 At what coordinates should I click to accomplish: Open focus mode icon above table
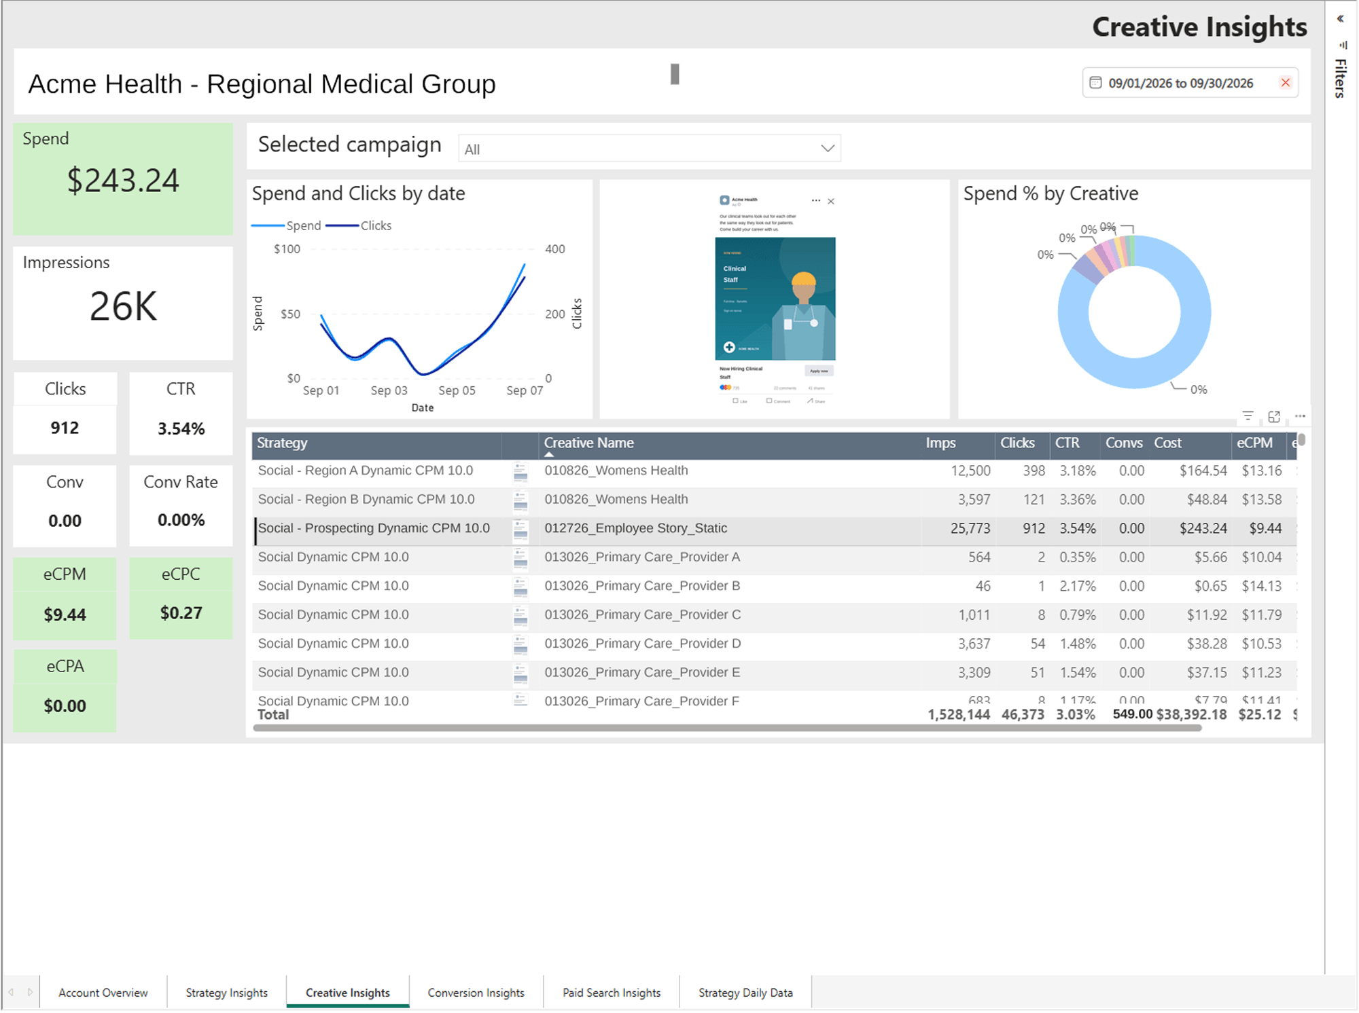click(x=1274, y=416)
